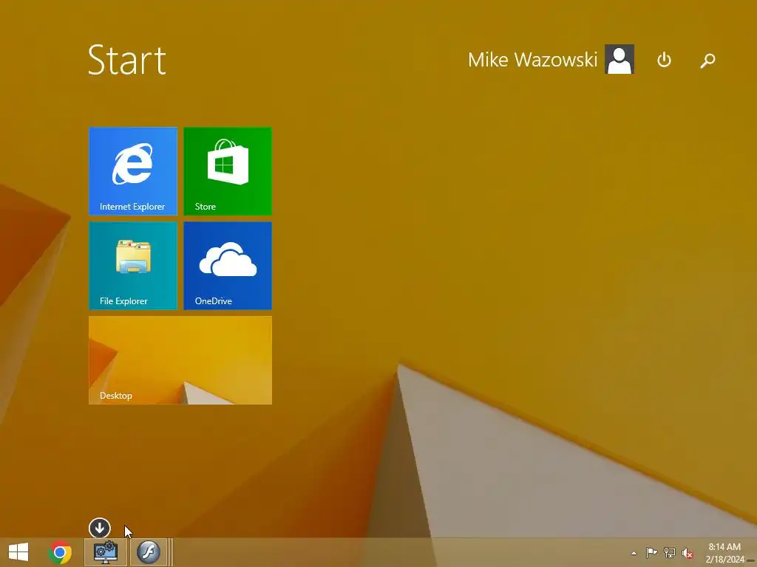This screenshot has width=757, height=567.
Task: Click the network tray icon
Action: tap(669, 552)
